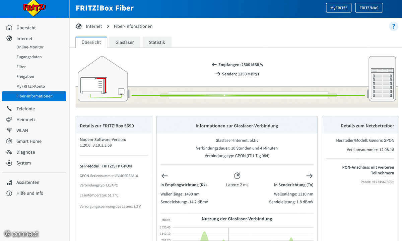Click Wellenlänge: 1310 nm value
402x241 pixels.
293,194
